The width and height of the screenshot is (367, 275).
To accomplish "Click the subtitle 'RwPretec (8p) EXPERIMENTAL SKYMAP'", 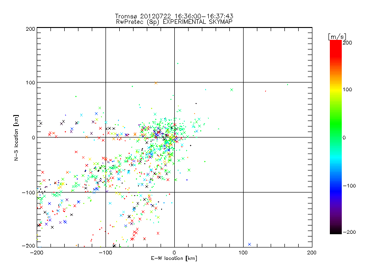I will tap(174, 22).
